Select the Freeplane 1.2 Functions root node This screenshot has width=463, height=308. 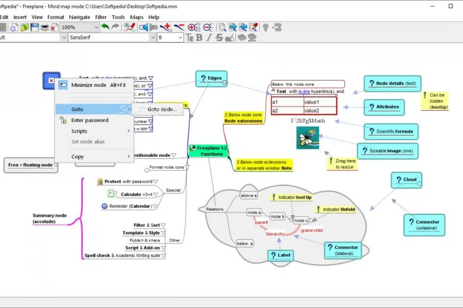tap(209, 151)
